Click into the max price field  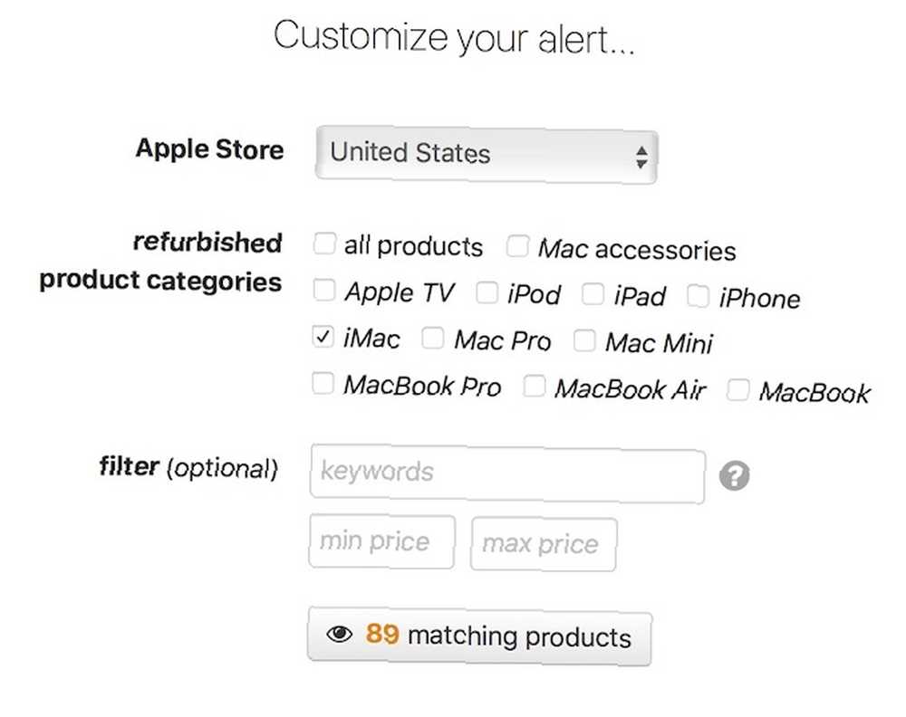[x=544, y=544]
